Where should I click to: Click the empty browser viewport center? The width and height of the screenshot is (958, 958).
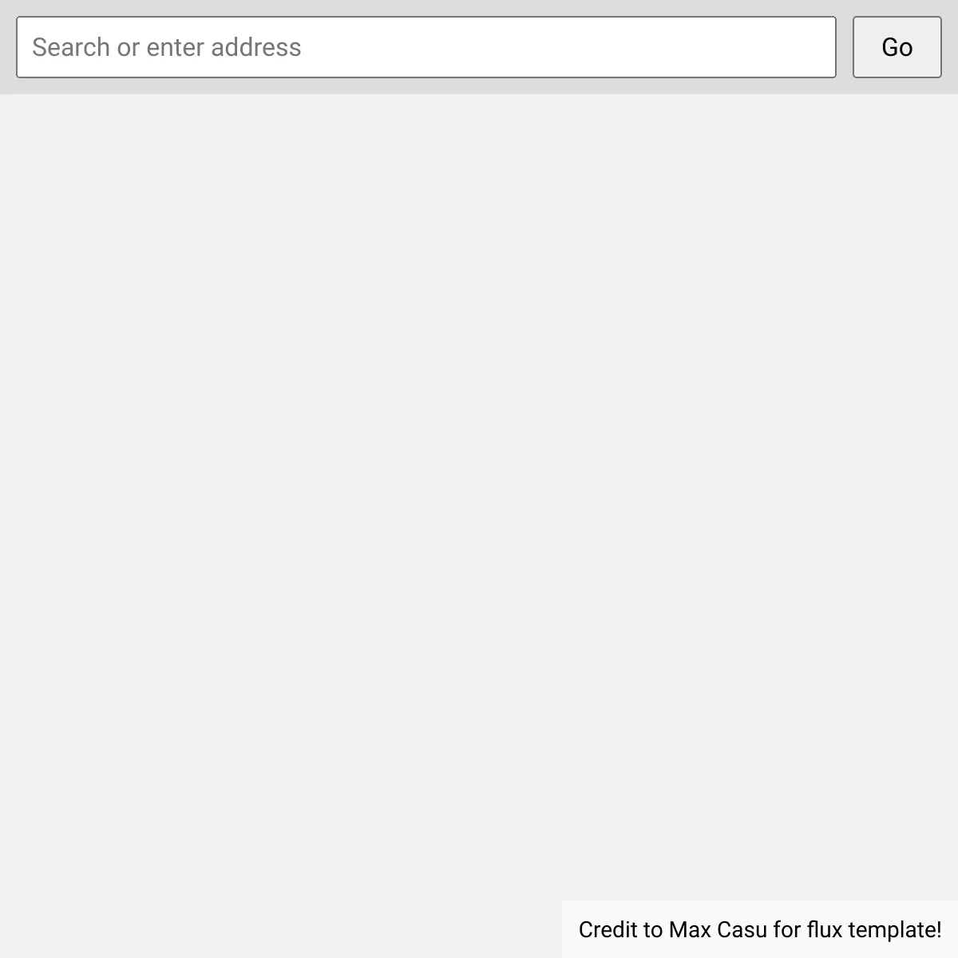click(x=479, y=495)
